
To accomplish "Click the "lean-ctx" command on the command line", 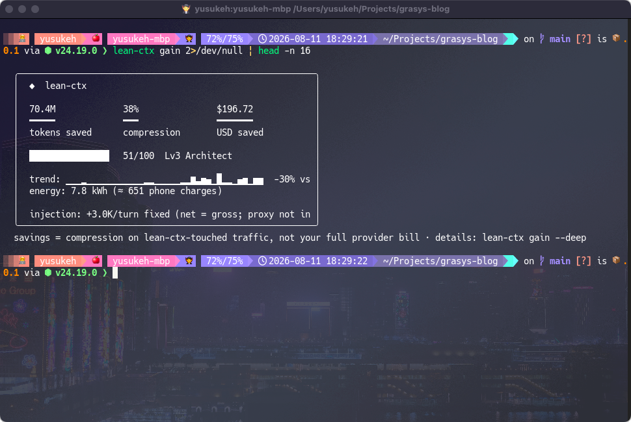I will (x=133, y=51).
